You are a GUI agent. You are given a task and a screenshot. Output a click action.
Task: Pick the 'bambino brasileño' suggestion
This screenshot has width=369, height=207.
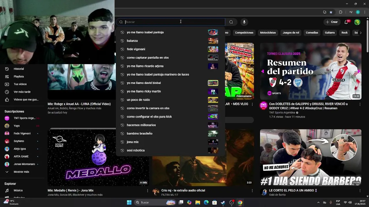pos(170,133)
